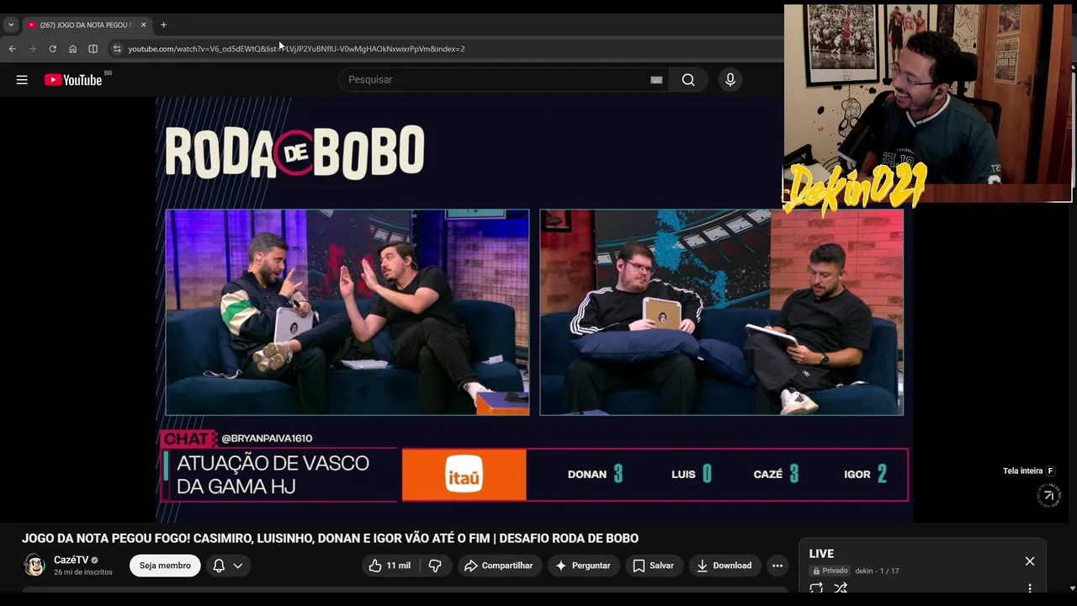Screen dimensions: 1077x606
Task: Close the LIVE playlist panel
Action: point(1030,561)
